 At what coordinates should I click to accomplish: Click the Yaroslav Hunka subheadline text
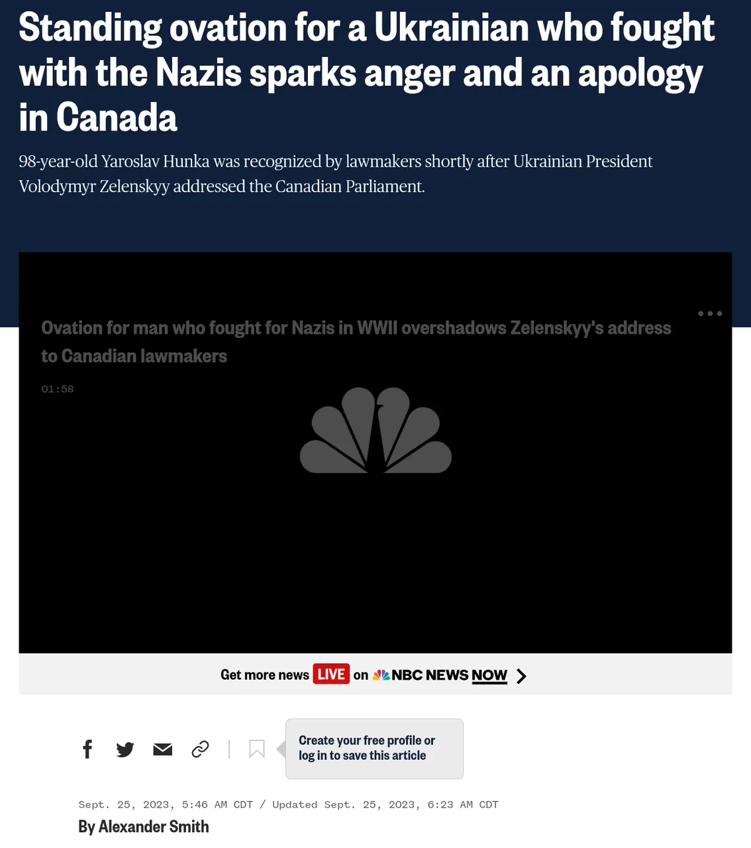(x=336, y=174)
